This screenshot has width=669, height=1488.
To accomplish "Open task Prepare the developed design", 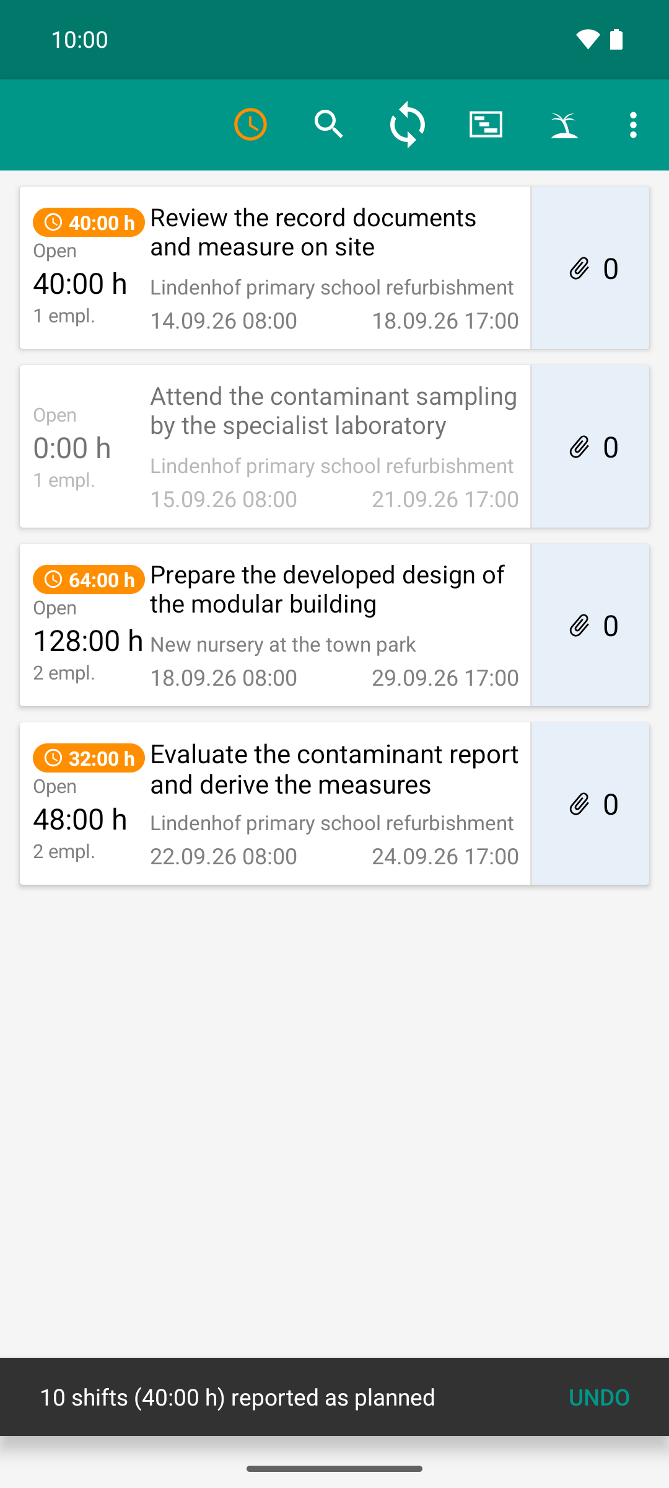I will (275, 625).
